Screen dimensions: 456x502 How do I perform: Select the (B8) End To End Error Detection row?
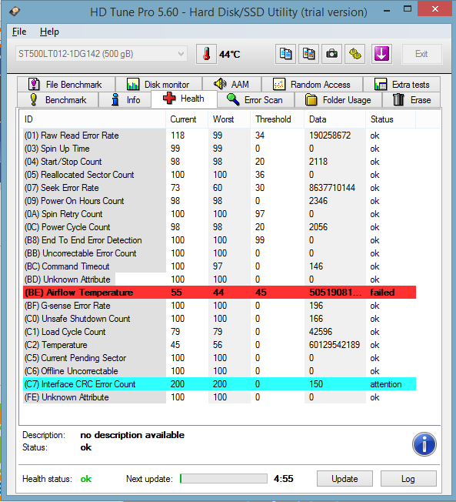click(x=219, y=240)
